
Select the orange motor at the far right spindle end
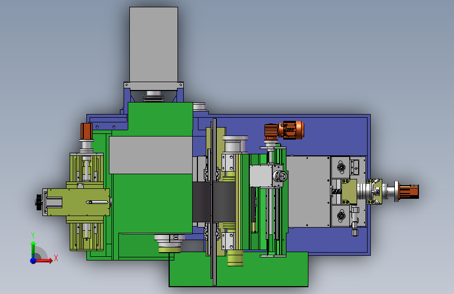click(x=409, y=191)
